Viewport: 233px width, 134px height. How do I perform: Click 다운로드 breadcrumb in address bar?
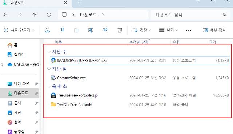pyautogui.click(x=88, y=15)
